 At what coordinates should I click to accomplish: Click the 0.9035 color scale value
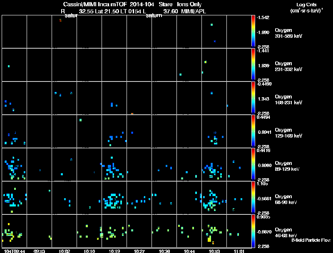coord(263,217)
